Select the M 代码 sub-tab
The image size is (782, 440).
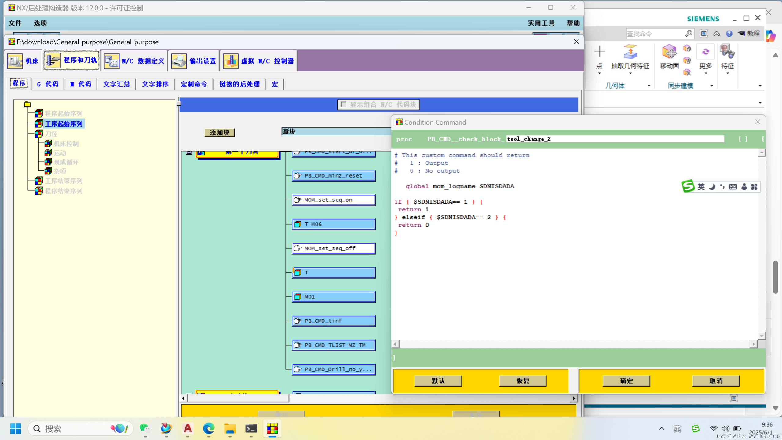tap(81, 84)
